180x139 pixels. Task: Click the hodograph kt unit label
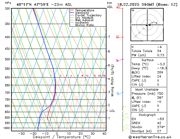coord(133,10)
